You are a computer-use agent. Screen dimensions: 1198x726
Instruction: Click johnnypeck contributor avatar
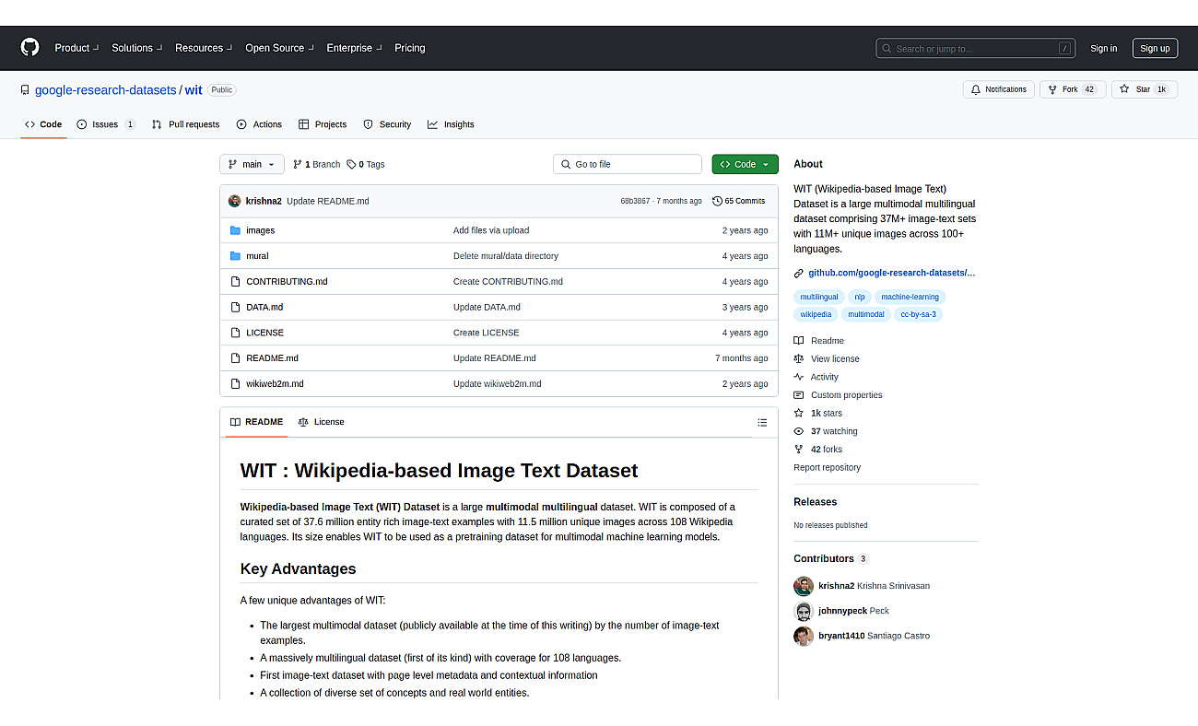click(x=804, y=611)
